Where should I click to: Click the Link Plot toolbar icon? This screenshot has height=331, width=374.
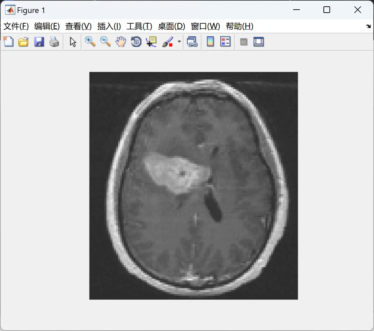click(192, 42)
